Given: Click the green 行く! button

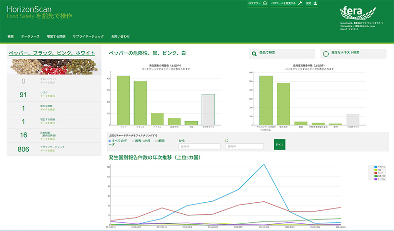Looking at the screenshot, I should click(280, 144).
